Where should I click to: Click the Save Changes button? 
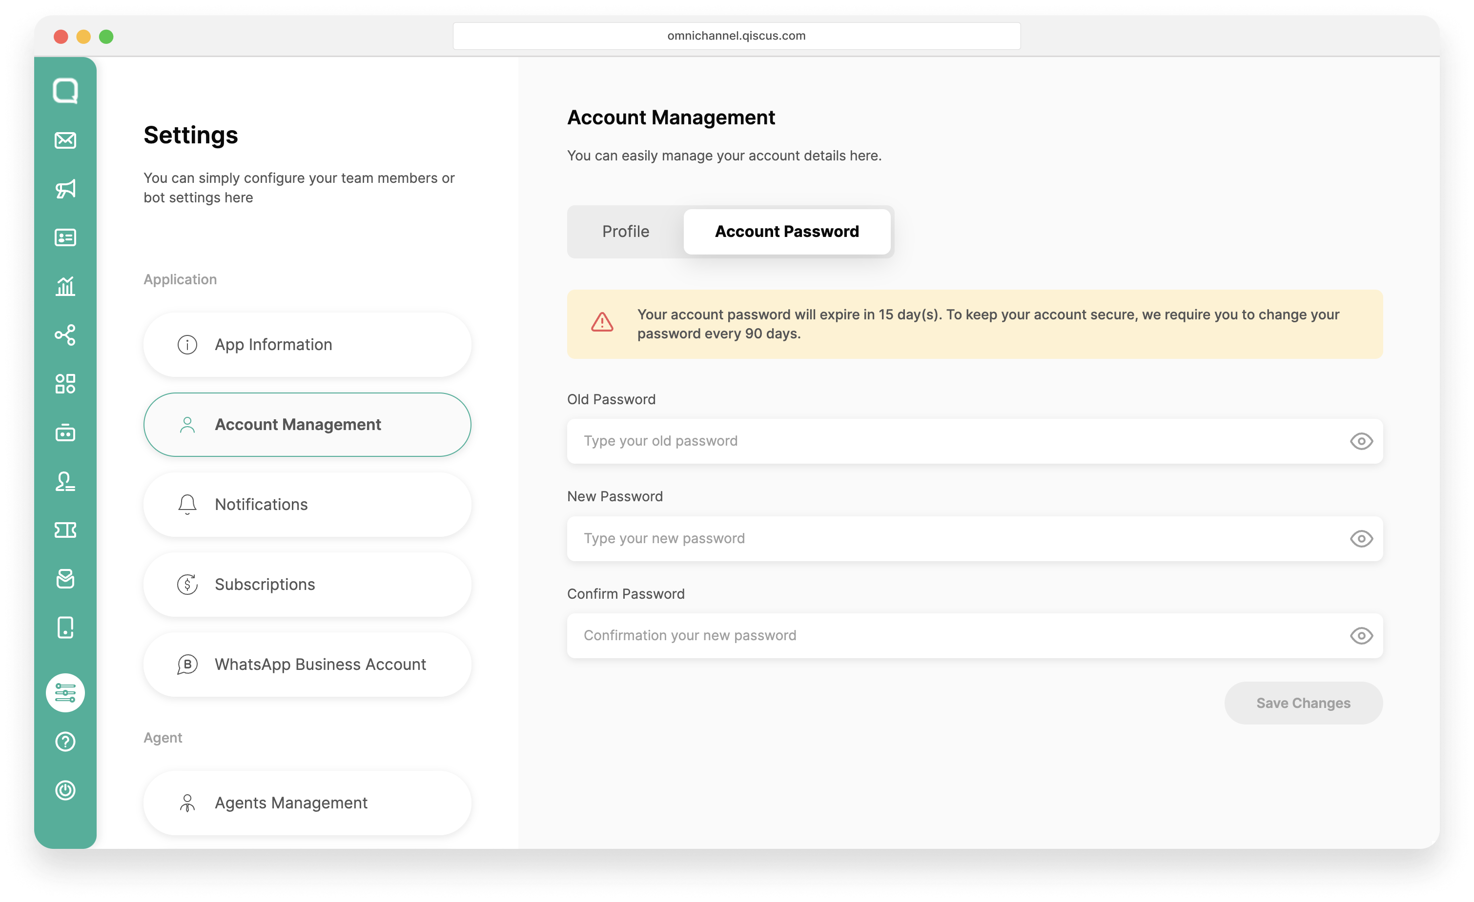1303,703
